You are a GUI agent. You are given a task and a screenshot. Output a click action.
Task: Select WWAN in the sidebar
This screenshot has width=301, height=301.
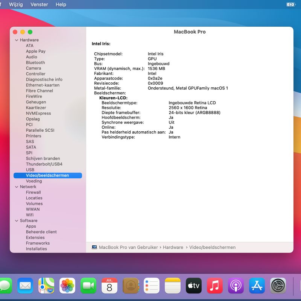tap(33, 209)
